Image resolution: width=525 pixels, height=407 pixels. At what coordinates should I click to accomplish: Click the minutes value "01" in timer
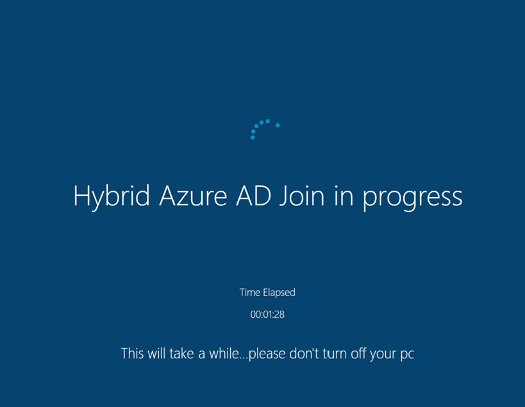pyautogui.click(x=267, y=315)
